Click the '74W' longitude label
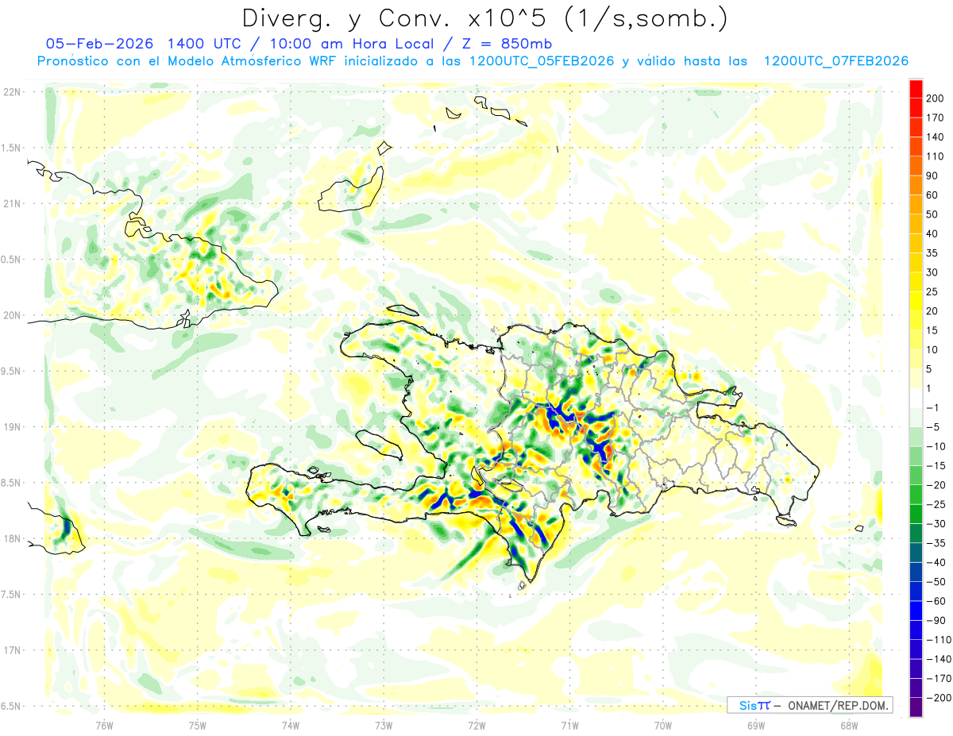The height and width of the screenshot is (736, 953). click(x=291, y=725)
